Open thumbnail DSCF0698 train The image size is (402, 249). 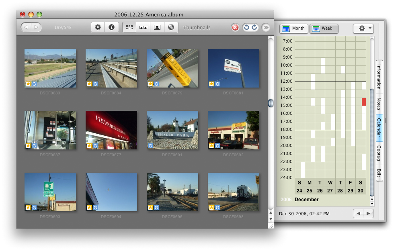[233, 192]
